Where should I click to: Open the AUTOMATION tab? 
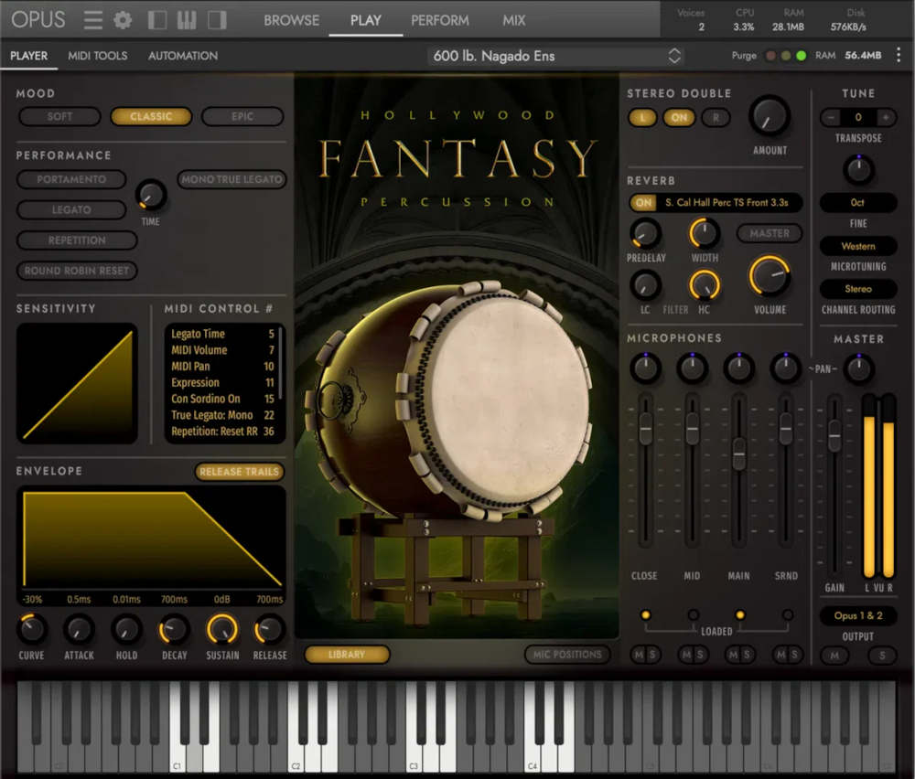click(182, 56)
